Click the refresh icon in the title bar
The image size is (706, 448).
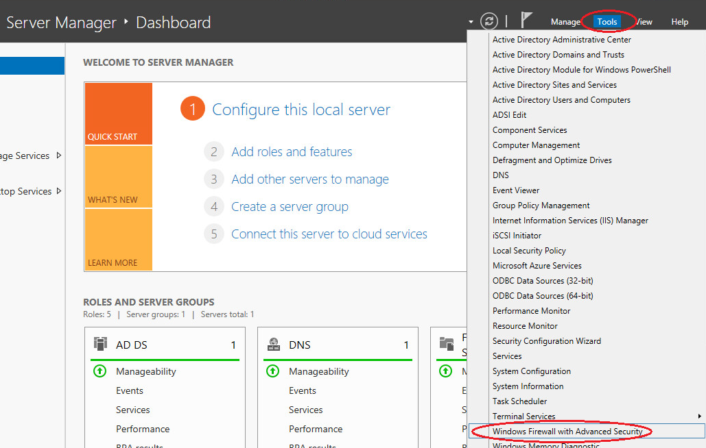(x=487, y=21)
